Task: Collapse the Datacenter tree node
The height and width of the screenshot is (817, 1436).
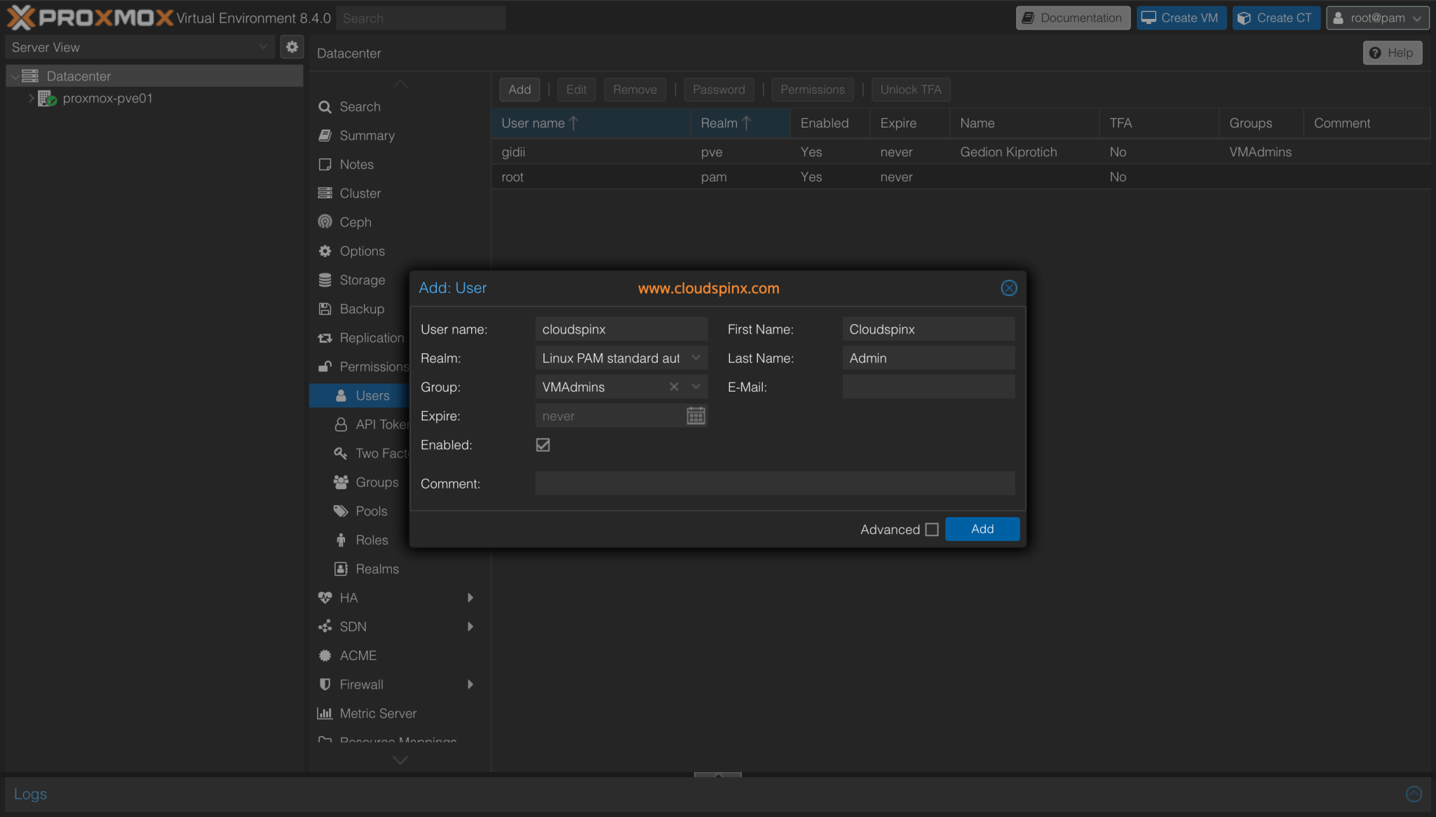Action: 14,76
